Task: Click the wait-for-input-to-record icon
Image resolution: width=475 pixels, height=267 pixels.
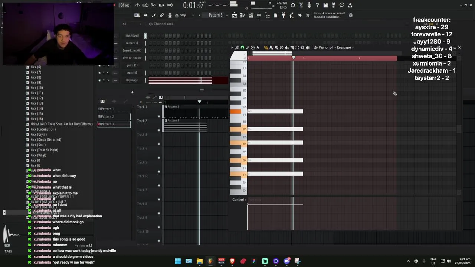Action: click(145, 5)
